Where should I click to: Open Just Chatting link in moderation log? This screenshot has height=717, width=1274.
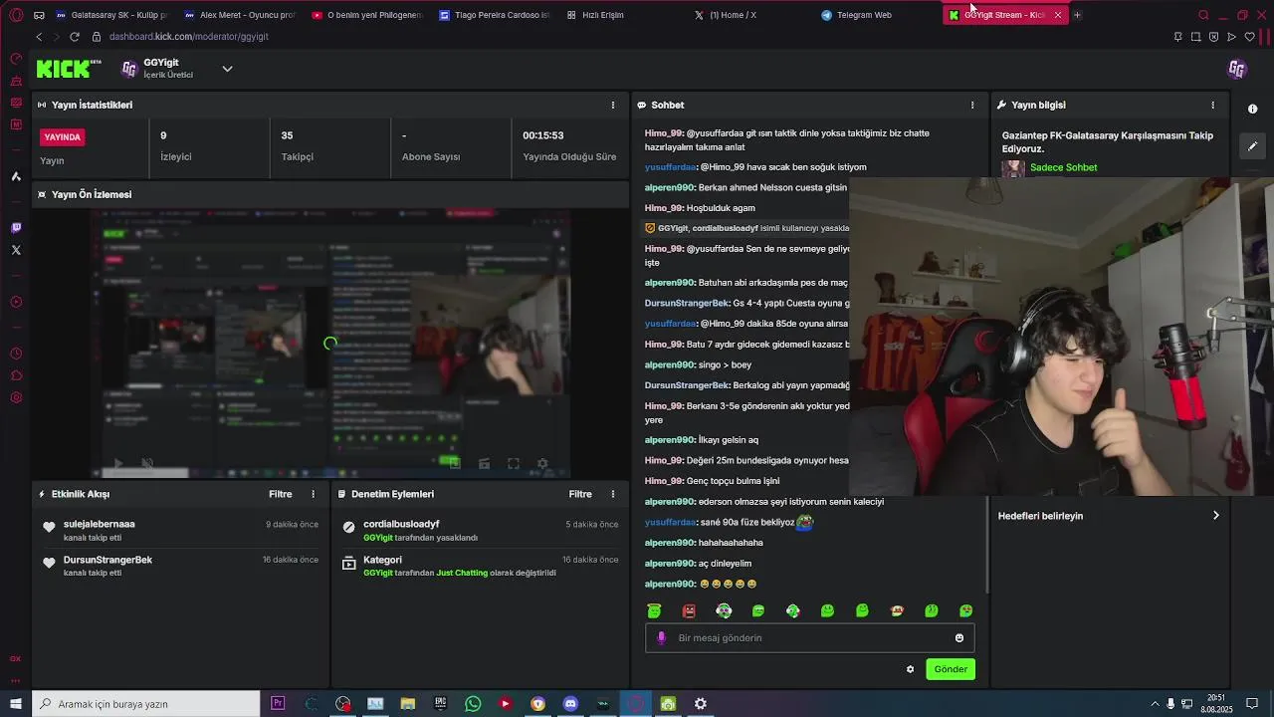[x=462, y=573]
